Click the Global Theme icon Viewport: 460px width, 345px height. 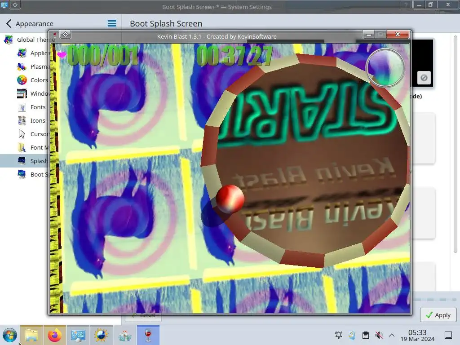tap(9, 40)
